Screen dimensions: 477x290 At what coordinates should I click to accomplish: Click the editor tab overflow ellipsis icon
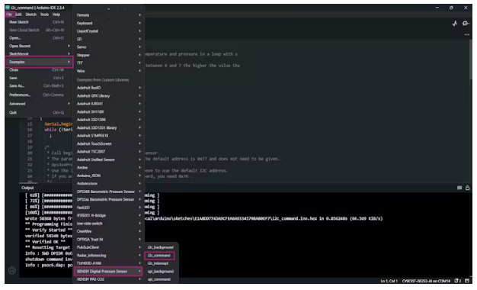tap(467, 35)
